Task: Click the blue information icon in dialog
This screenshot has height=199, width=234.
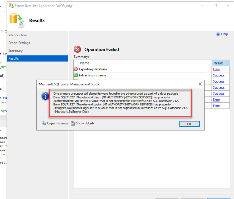Action: pos(45,96)
